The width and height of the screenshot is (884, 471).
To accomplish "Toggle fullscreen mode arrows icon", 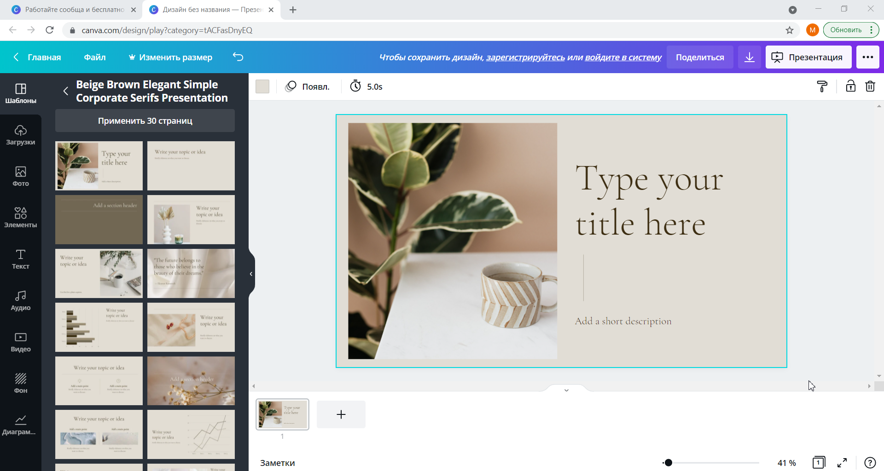I will pyautogui.click(x=842, y=463).
